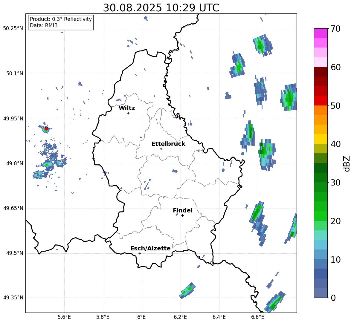Click the 49.5°N latitude label
The image size is (354, 323).
click(15, 253)
